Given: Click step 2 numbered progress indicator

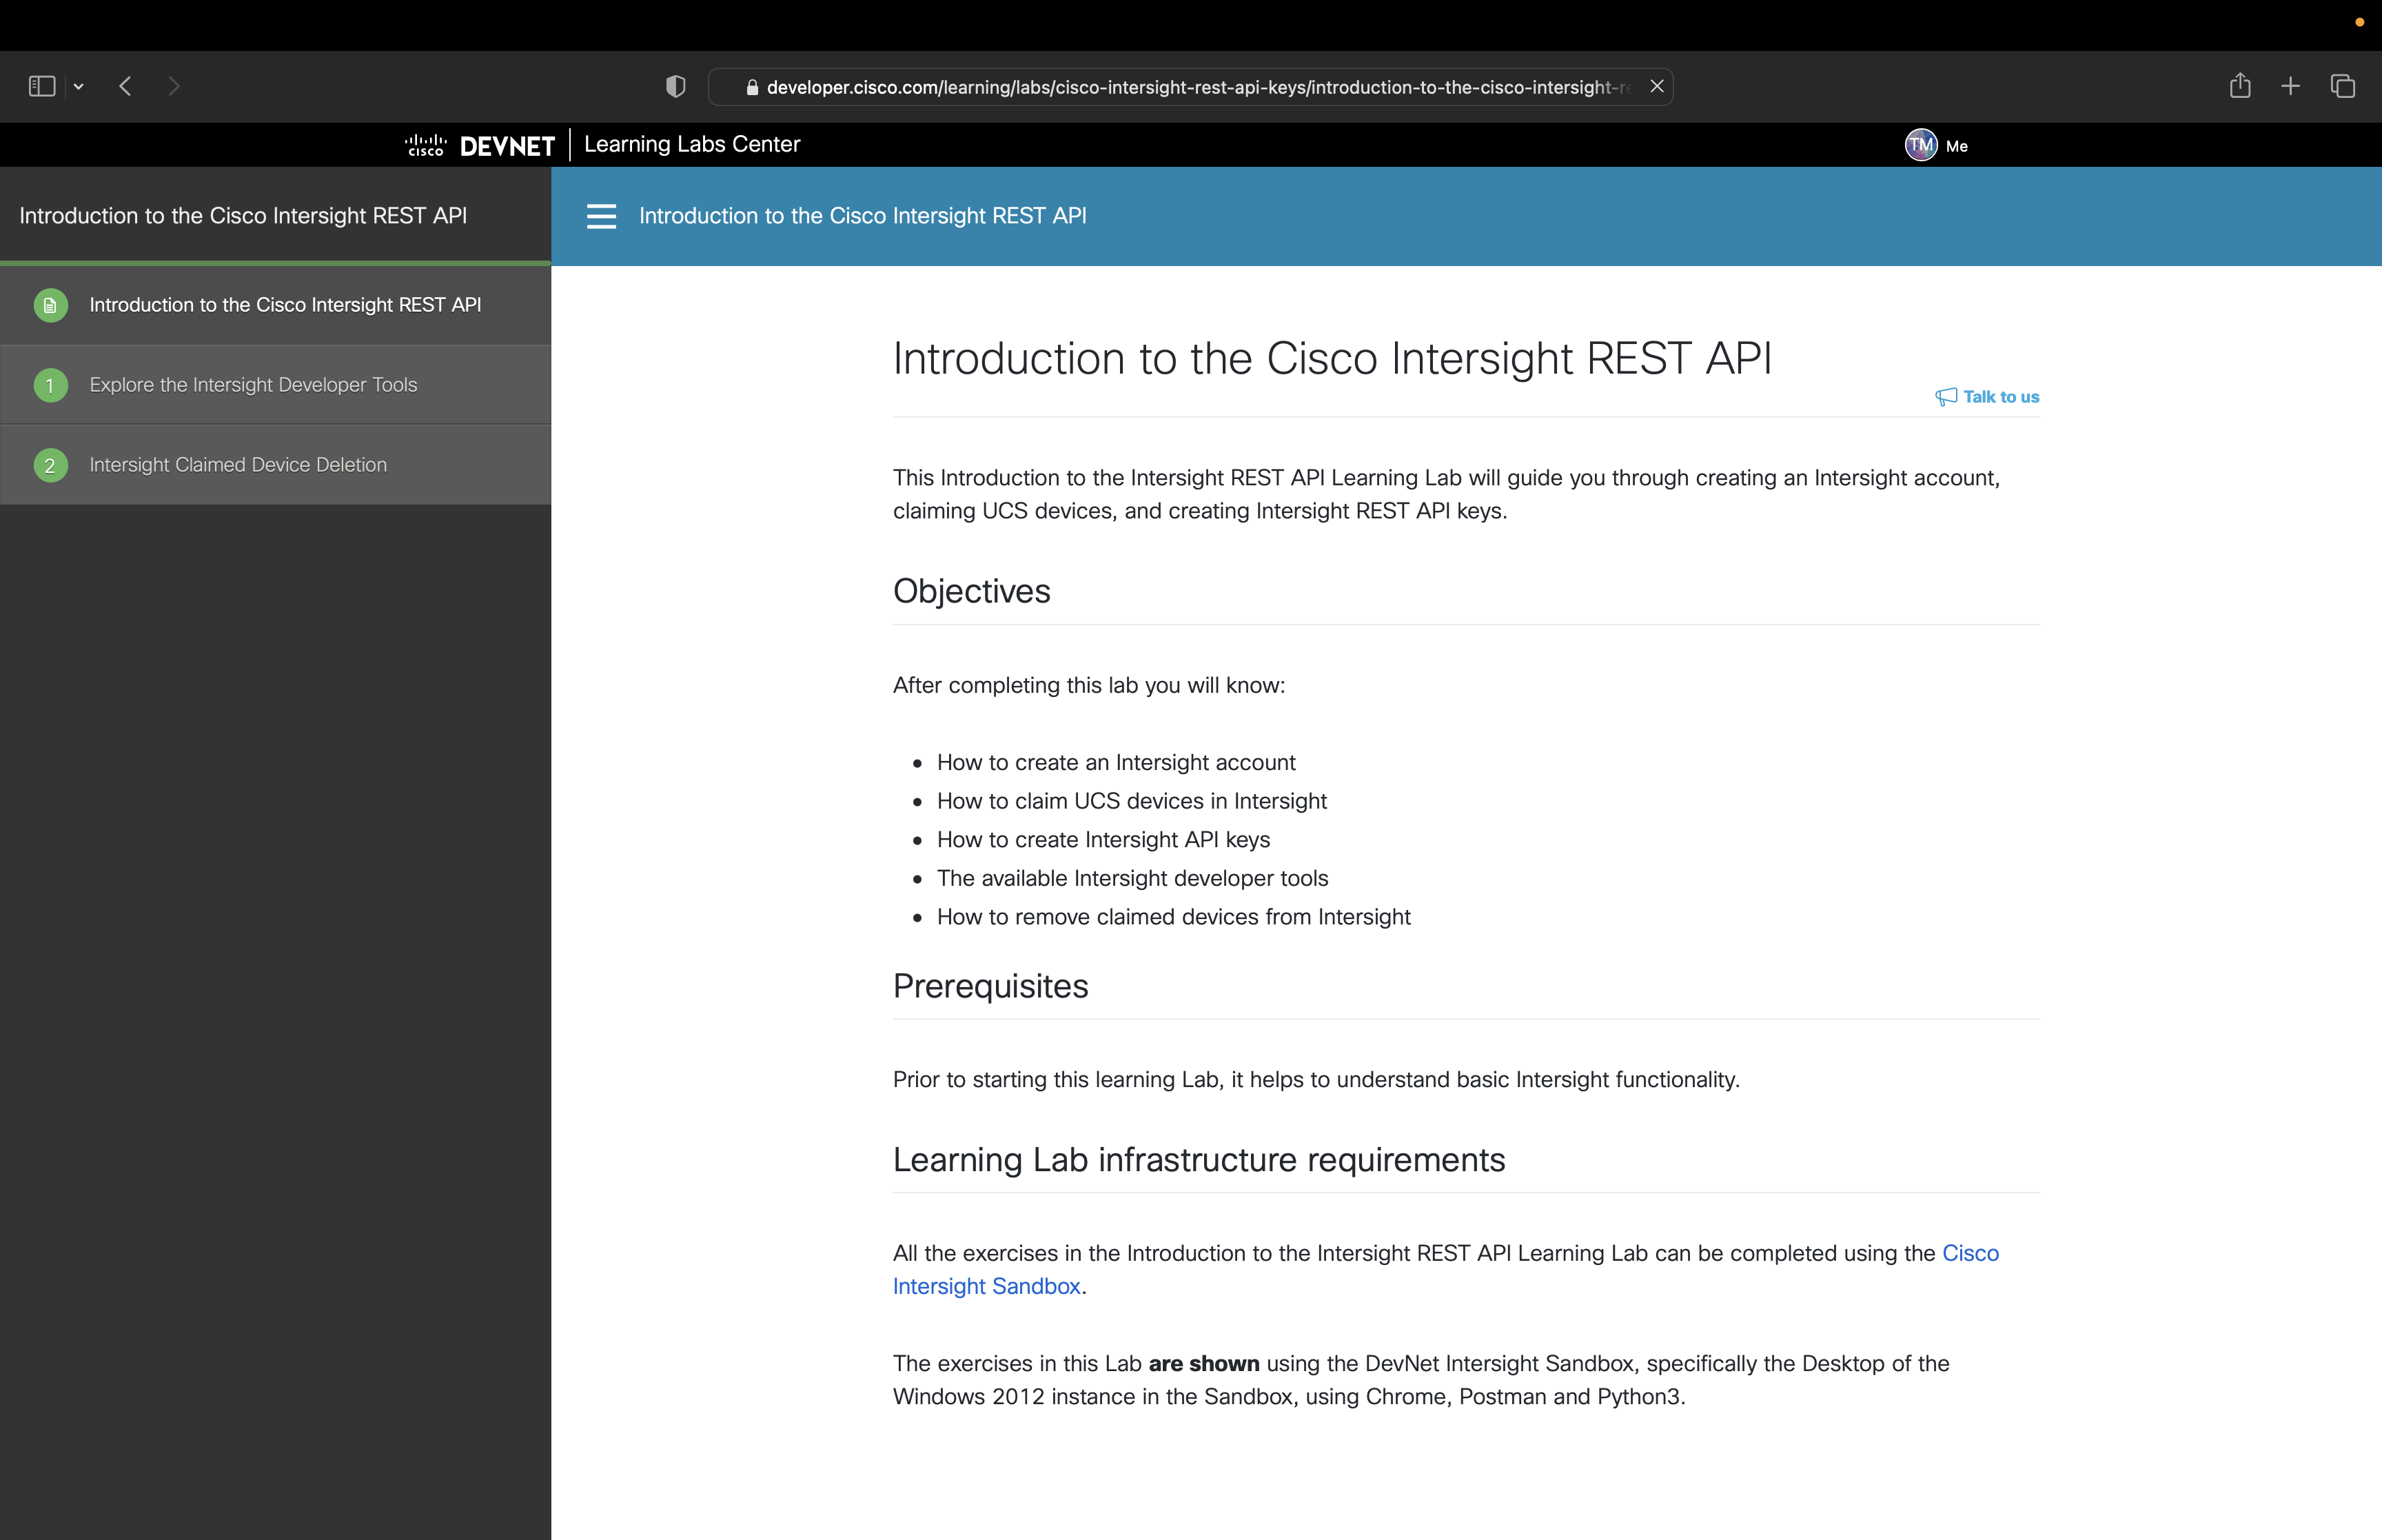Looking at the screenshot, I should (51, 464).
